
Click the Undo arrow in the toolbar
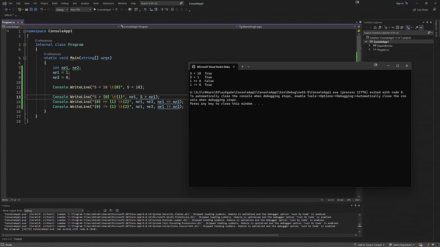[x=42, y=10]
